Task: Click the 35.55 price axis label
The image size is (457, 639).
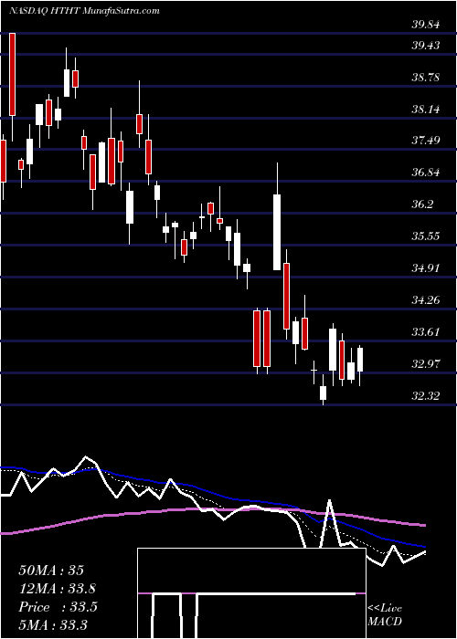Action: click(426, 236)
